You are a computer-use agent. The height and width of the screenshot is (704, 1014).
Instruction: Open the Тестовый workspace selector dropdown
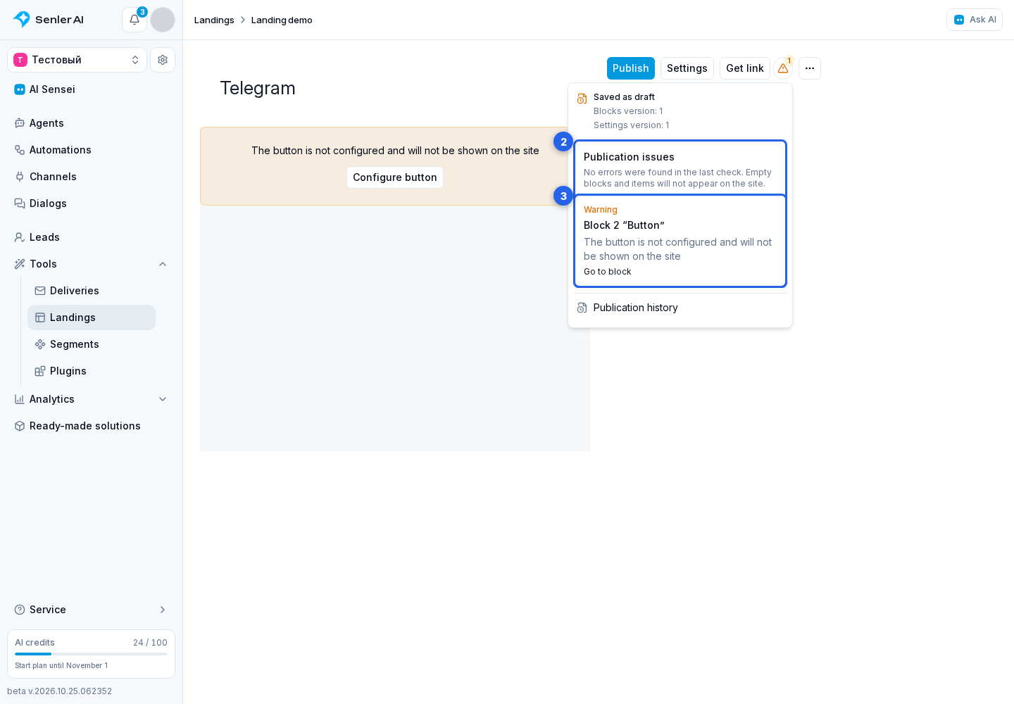[x=77, y=60]
